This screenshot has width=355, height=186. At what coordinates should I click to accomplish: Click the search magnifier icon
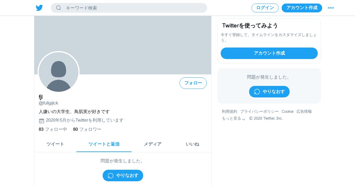59,8
